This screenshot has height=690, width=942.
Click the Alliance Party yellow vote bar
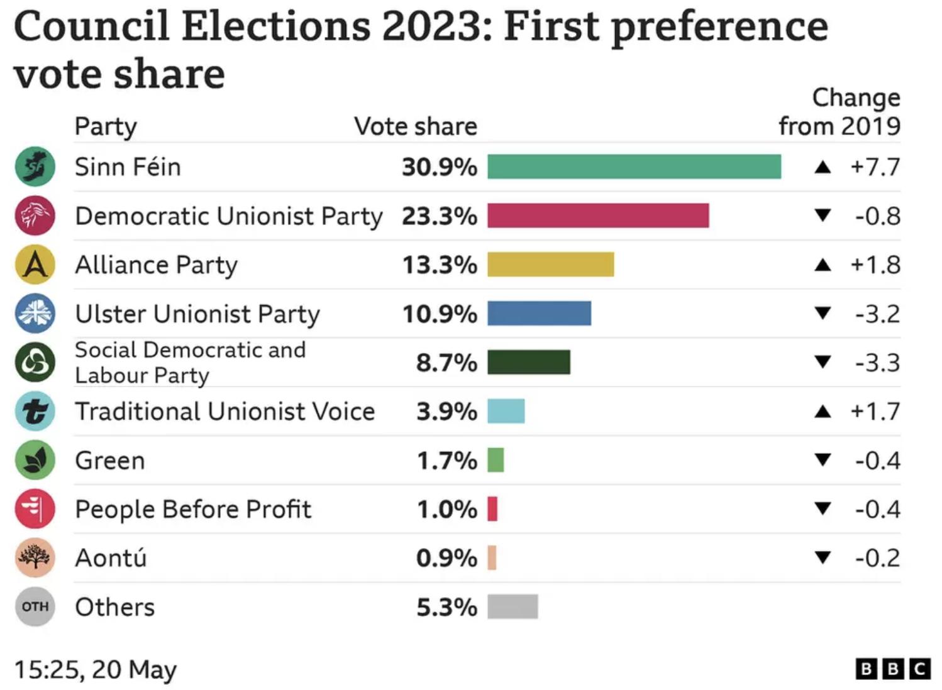pyautogui.click(x=550, y=265)
